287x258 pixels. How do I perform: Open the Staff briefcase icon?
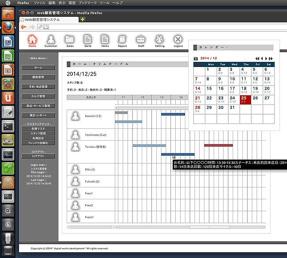(141, 40)
